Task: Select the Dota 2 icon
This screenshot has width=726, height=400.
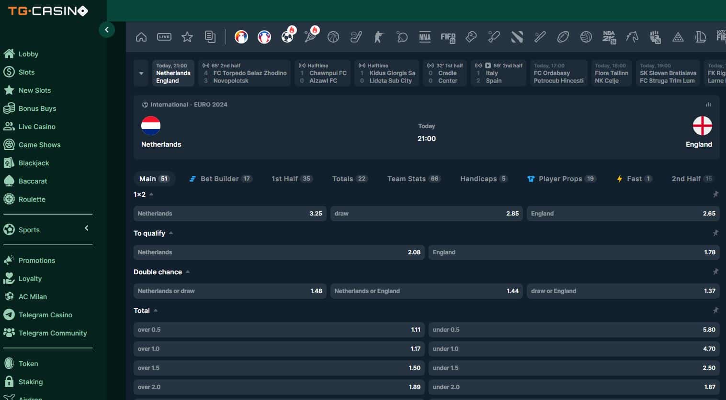Action: click(x=517, y=37)
